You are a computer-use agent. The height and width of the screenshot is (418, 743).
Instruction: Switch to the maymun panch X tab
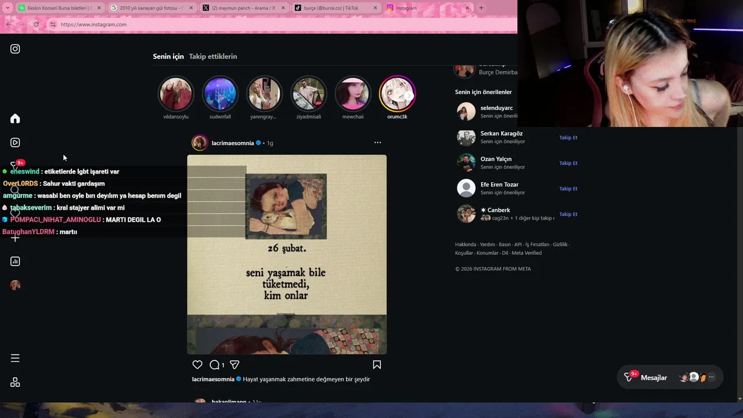pos(243,8)
